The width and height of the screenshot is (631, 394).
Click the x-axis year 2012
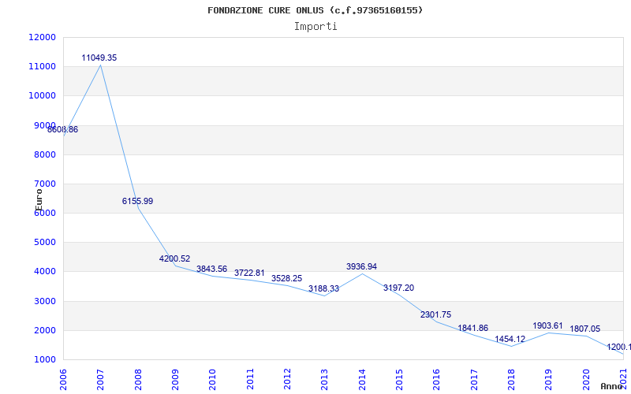[287, 379]
